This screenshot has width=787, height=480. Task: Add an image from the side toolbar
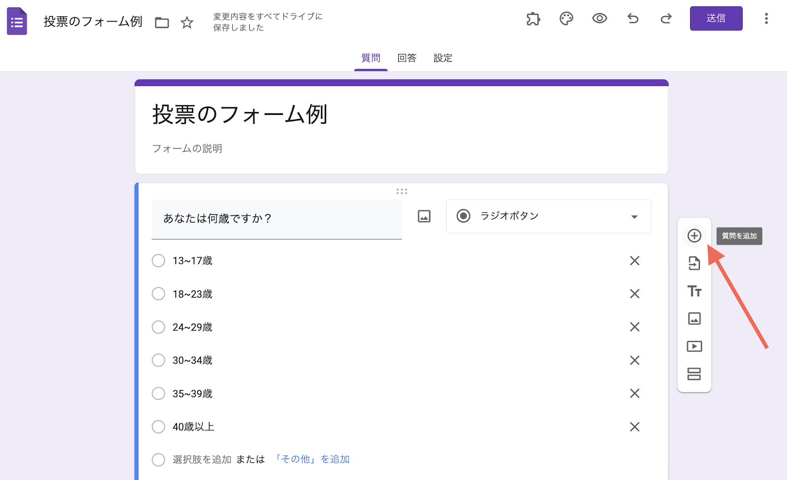point(694,319)
